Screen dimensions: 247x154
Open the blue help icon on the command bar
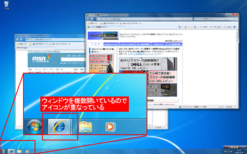point(234,27)
